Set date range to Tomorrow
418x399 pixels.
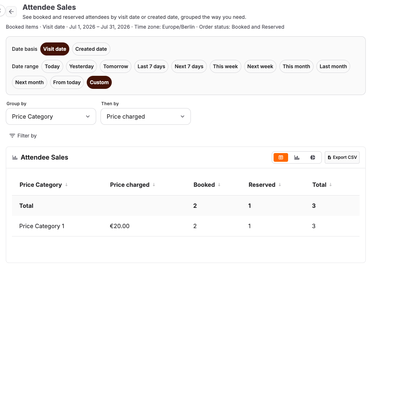[115, 66]
